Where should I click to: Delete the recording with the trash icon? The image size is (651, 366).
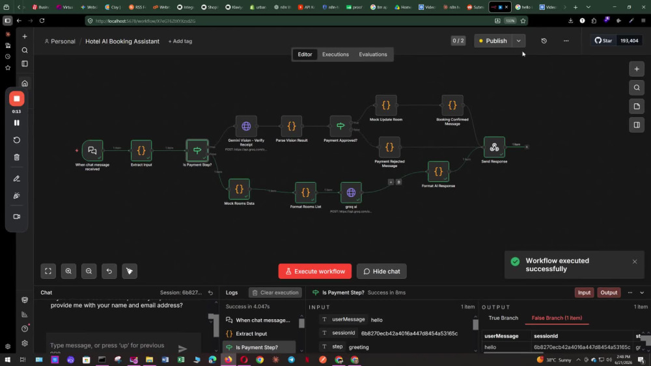[17, 157]
